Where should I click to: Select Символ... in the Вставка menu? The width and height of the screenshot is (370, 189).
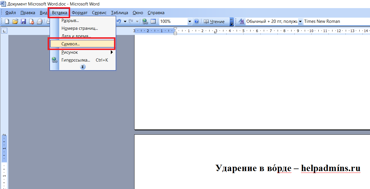click(x=82, y=44)
